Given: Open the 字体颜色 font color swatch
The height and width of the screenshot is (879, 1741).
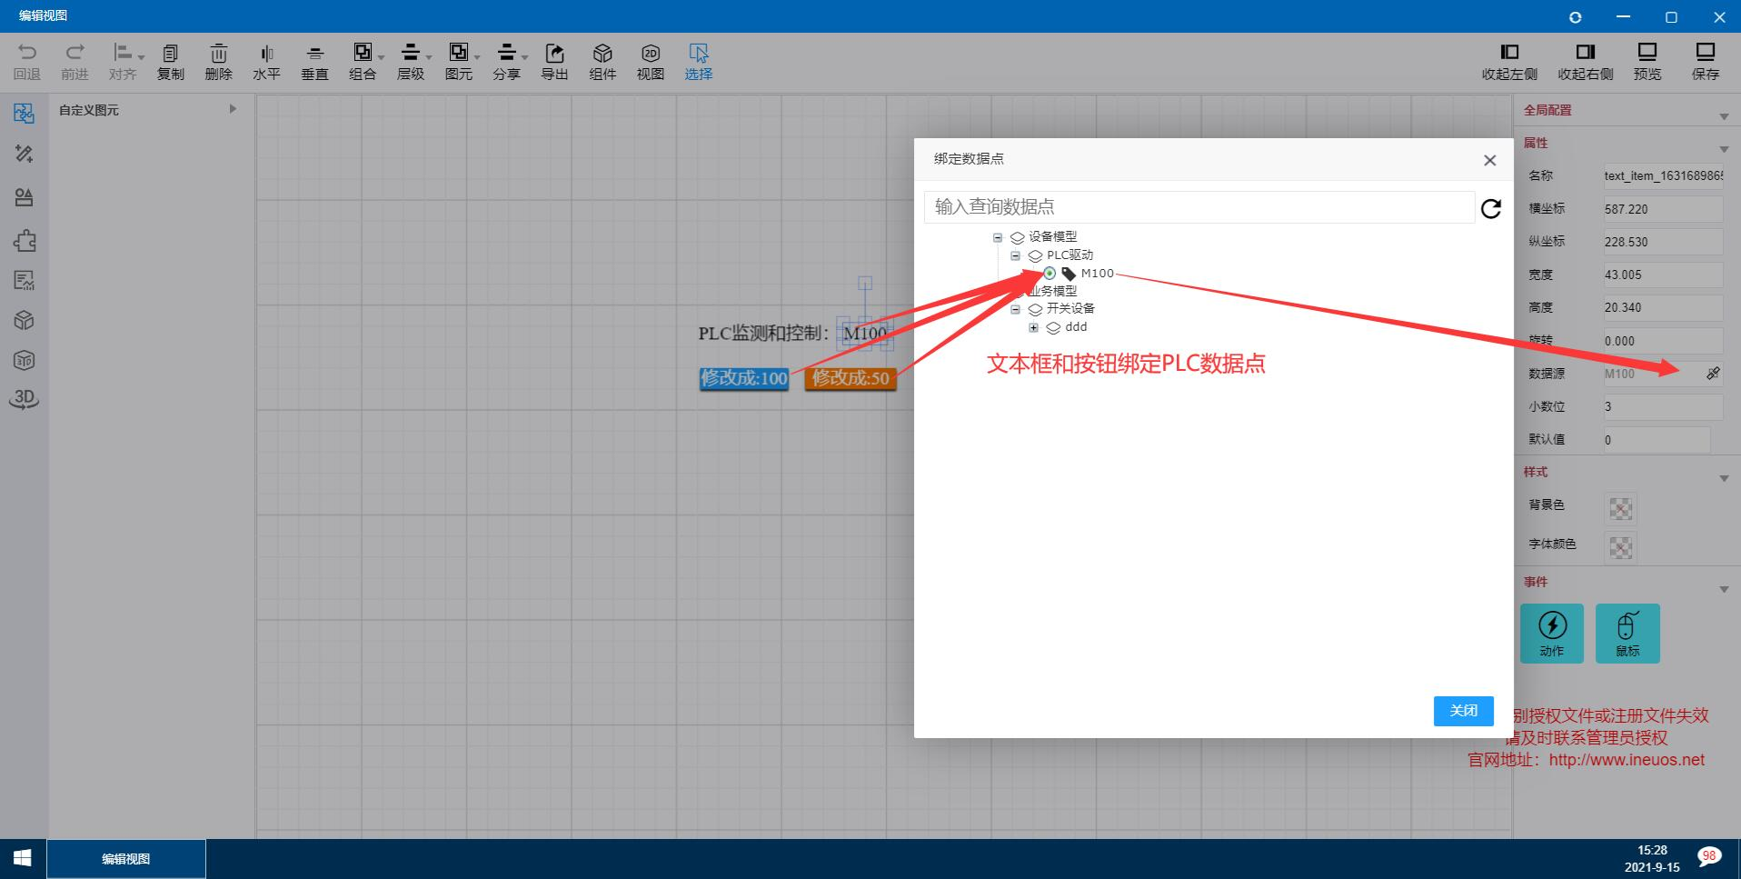Looking at the screenshot, I should click(1620, 547).
